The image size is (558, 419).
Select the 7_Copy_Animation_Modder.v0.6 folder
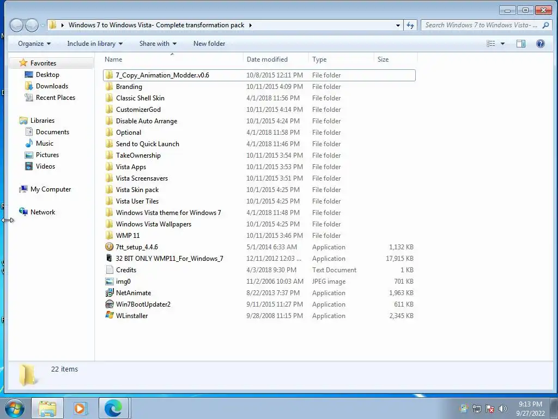(259, 75)
